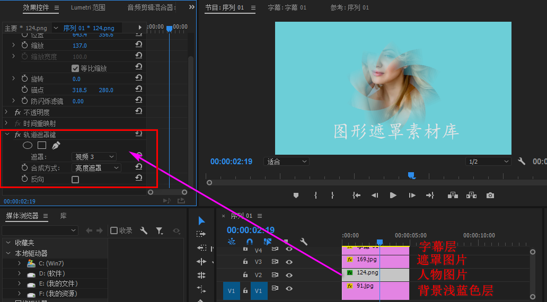Hide track V3 with eye icon

289,262
